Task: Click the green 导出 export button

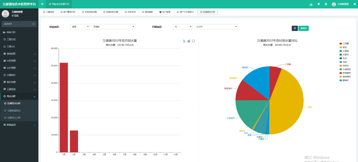Action: (303, 28)
